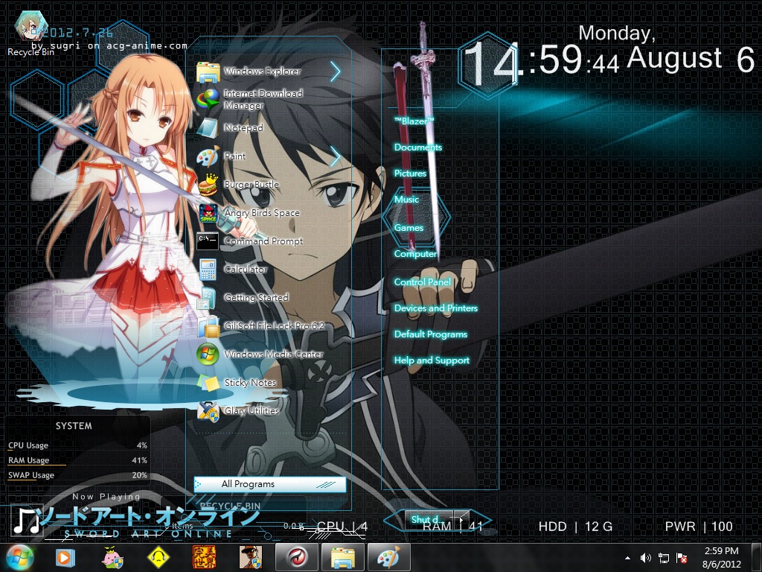Launch Internet Download Manager from Start menu

263,98
